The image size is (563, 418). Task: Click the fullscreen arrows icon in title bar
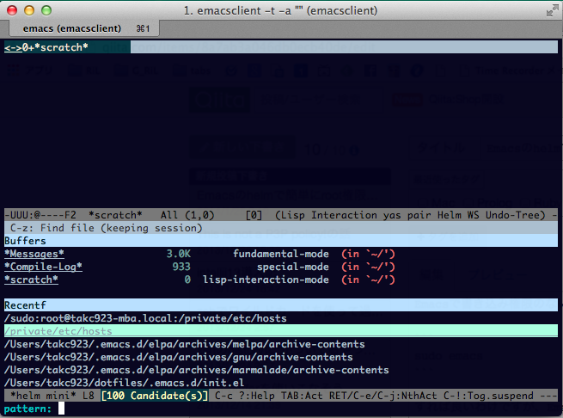pyautogui.click(x=552, y=11)
